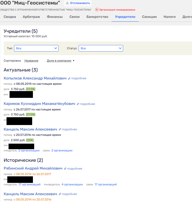
Task: Click the Актуальные (3) heading
Action: (x=21, y=70)
